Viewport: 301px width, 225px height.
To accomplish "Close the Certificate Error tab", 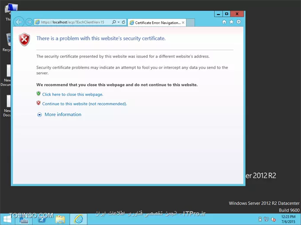I will pyautogui.click(x=183, y=23).
